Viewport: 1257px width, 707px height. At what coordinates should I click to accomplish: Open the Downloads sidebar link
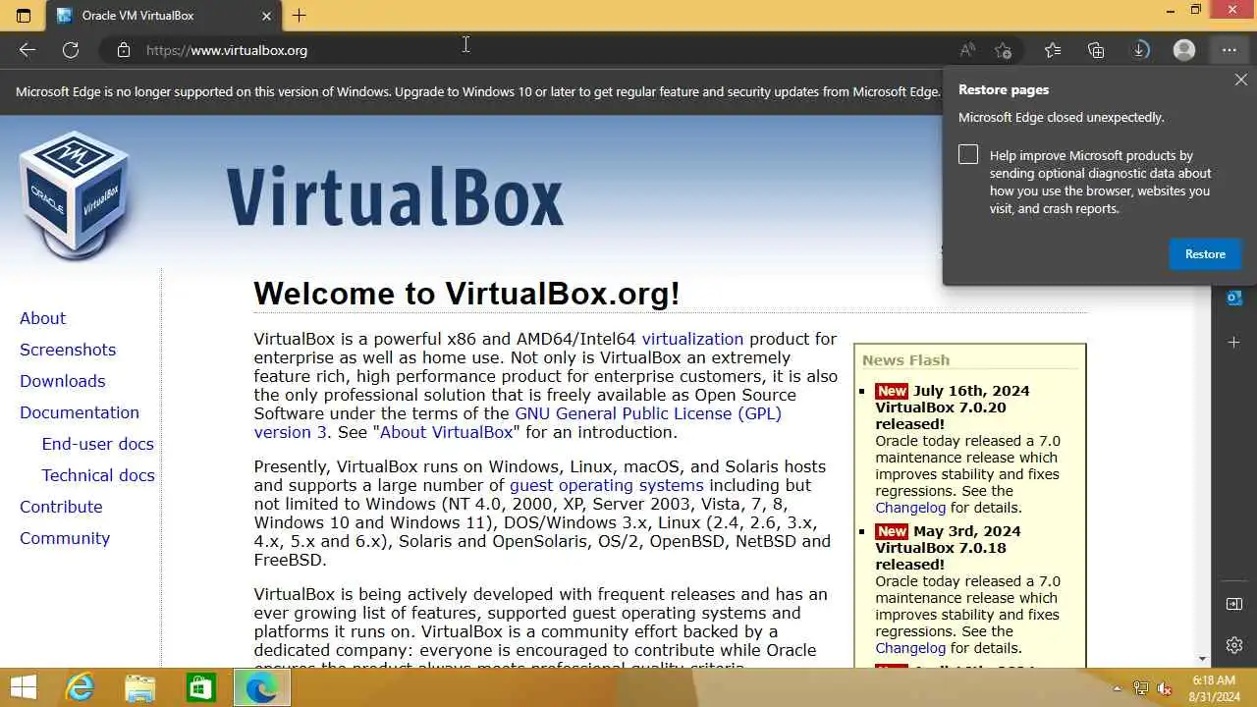(x=62, y=381)
